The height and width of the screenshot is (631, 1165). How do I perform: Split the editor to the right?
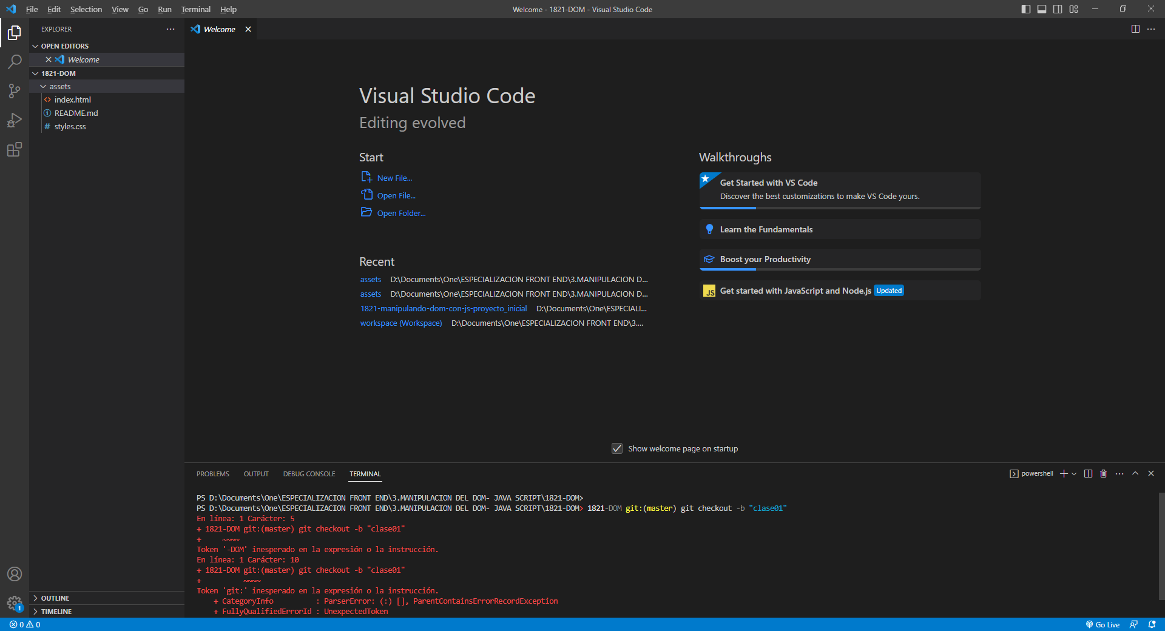click(x=1135, y=29)
